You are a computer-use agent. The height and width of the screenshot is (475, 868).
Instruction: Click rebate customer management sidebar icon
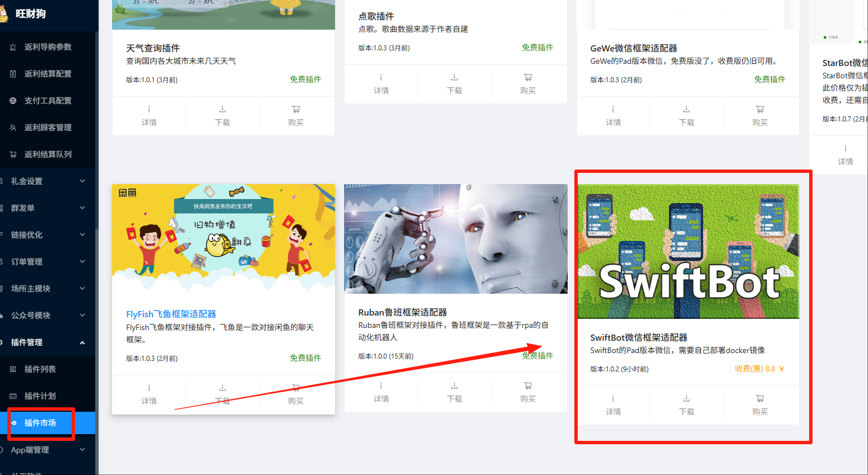tap(13, 128)
